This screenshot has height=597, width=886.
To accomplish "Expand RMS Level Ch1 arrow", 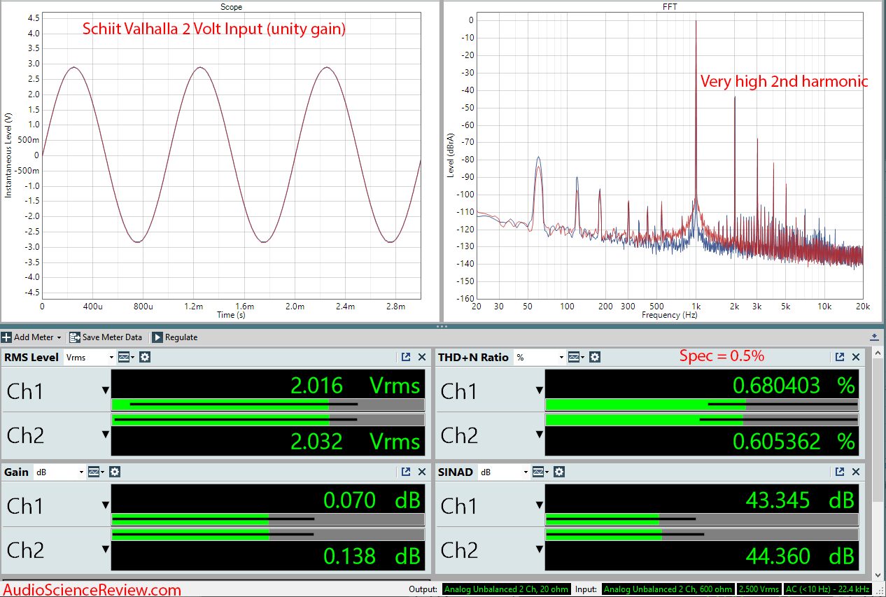I will coord(106,391).
